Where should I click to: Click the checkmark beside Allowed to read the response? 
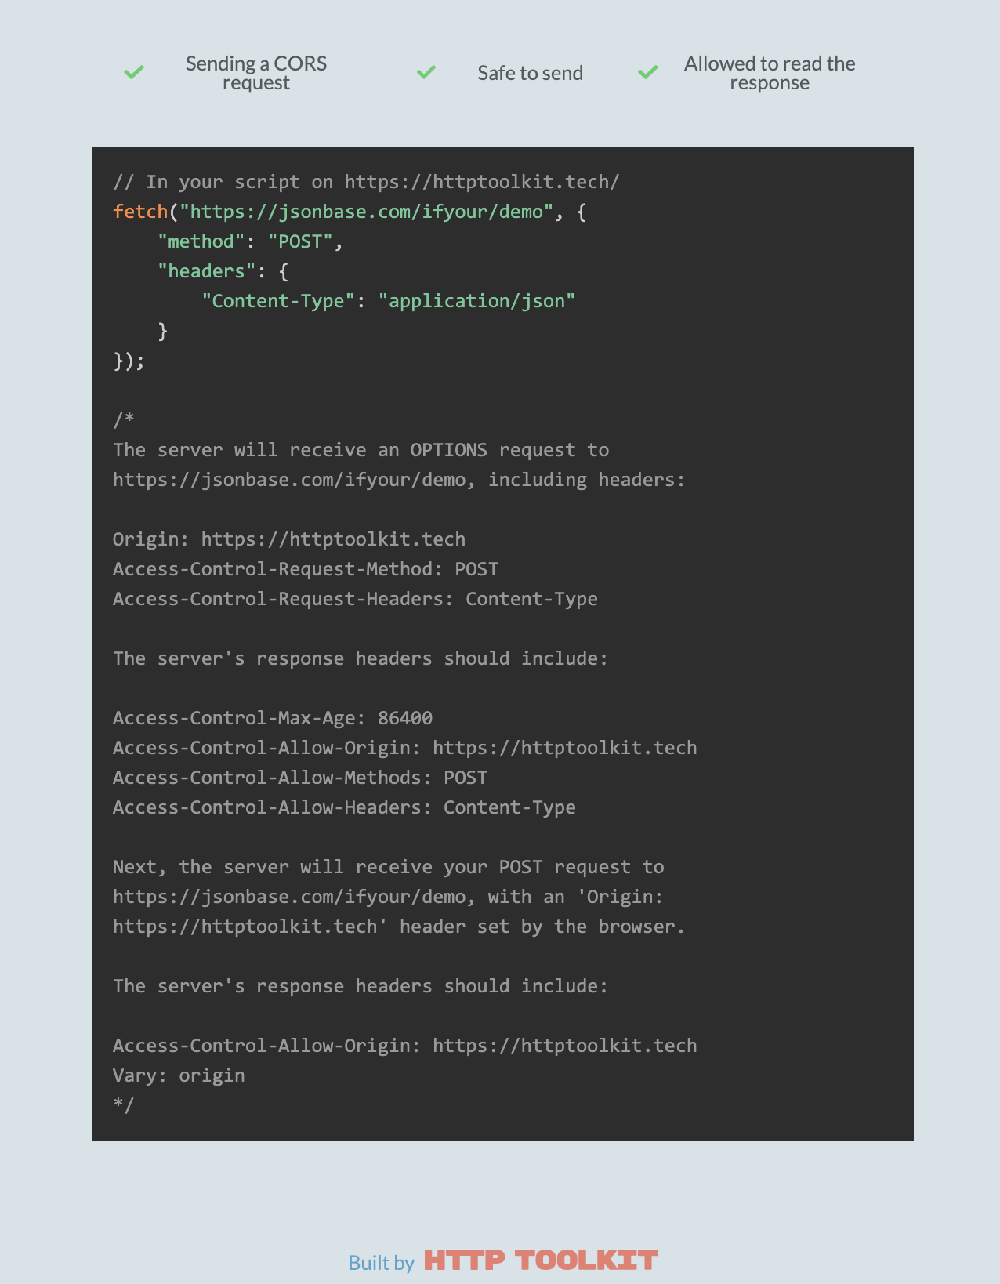pos(648,72)
